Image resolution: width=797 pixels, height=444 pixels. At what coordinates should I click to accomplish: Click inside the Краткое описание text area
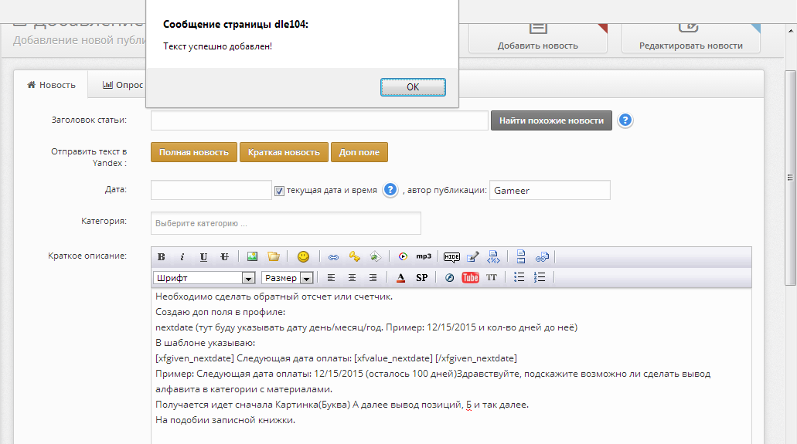[x=451, y=366]
